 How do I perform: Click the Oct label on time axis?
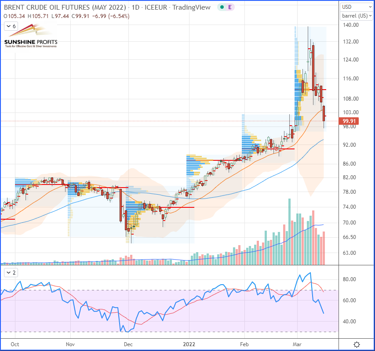point(15,344)
